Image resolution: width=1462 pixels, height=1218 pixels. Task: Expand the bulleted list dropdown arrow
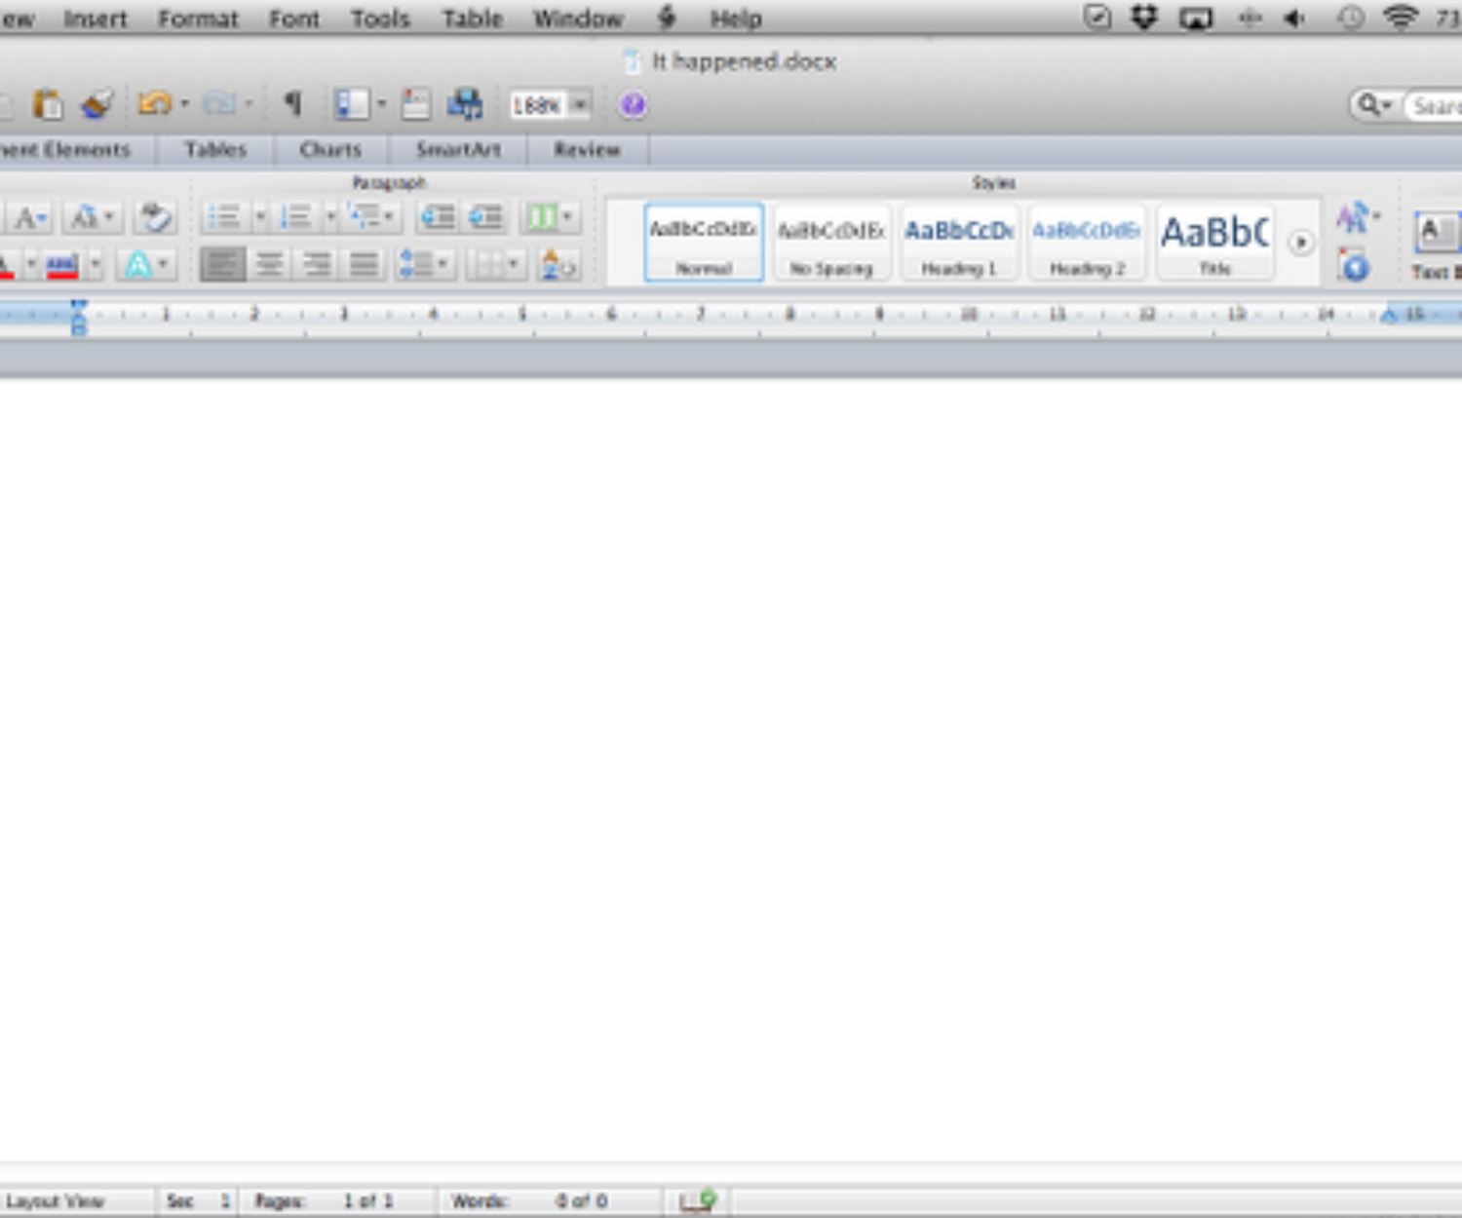(x=260, y=216)
